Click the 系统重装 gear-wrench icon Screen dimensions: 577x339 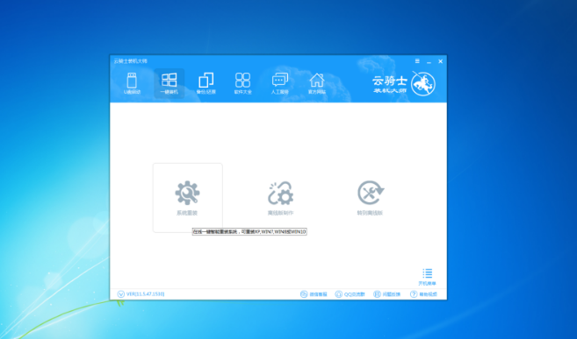187,192
